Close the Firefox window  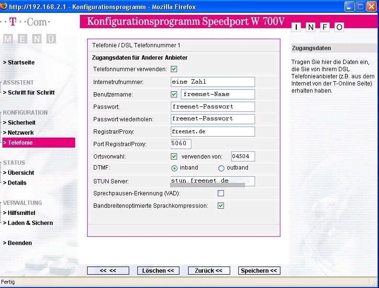coord(371,7)
